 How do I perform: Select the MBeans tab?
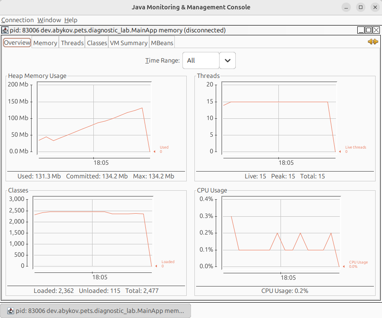click(162, 43)
